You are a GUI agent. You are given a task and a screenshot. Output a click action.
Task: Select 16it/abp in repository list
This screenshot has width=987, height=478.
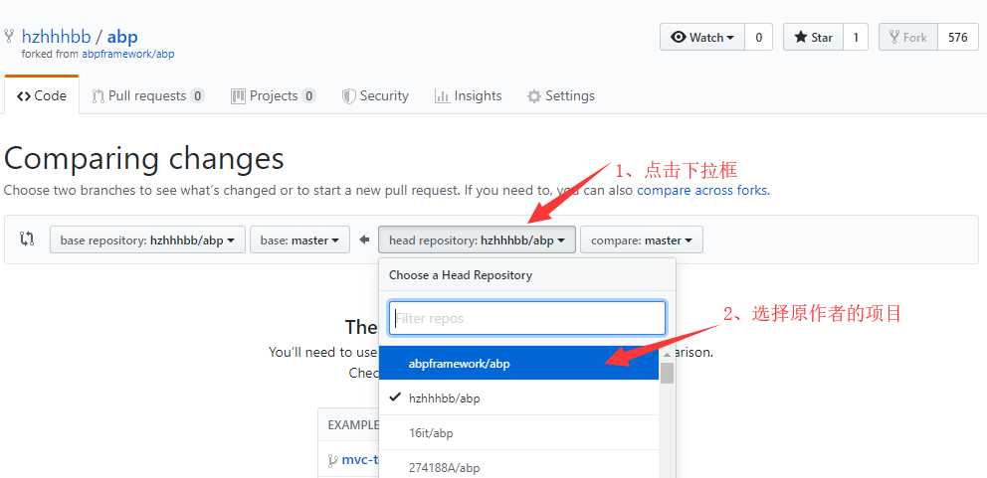(518, 432)
